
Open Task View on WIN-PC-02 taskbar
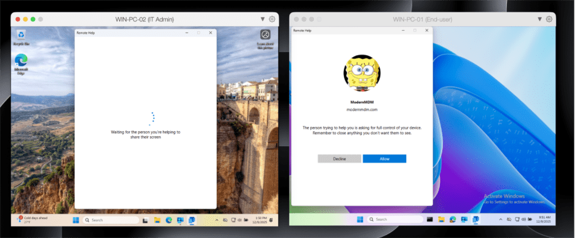pos(146,220)
